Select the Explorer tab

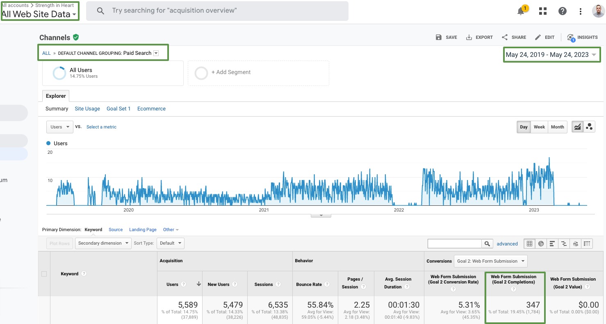pos(56,96)
